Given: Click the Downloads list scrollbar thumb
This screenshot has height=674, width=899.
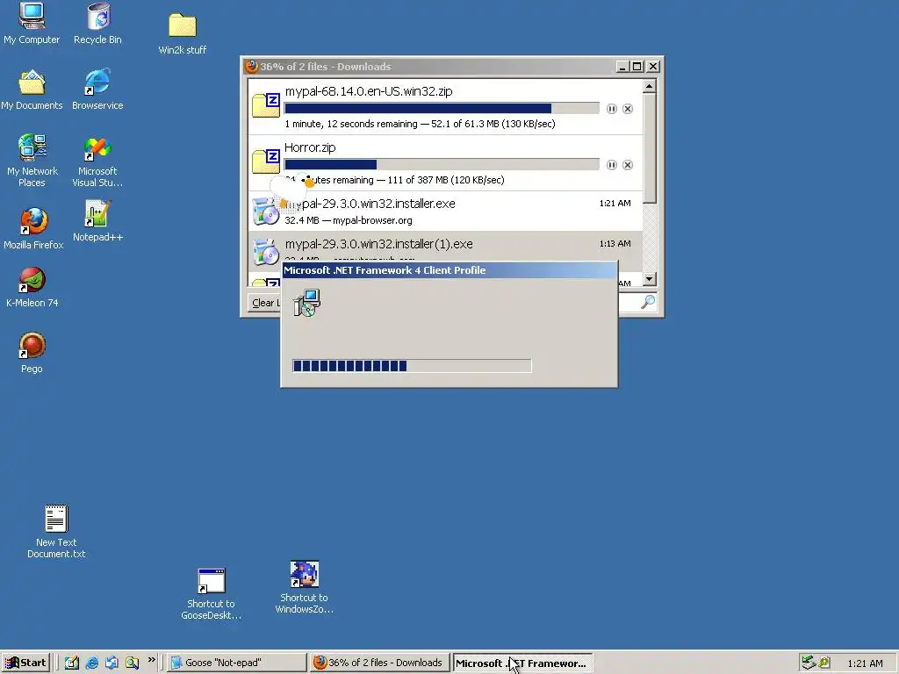Looking at the screenshot, I should 649,147.
